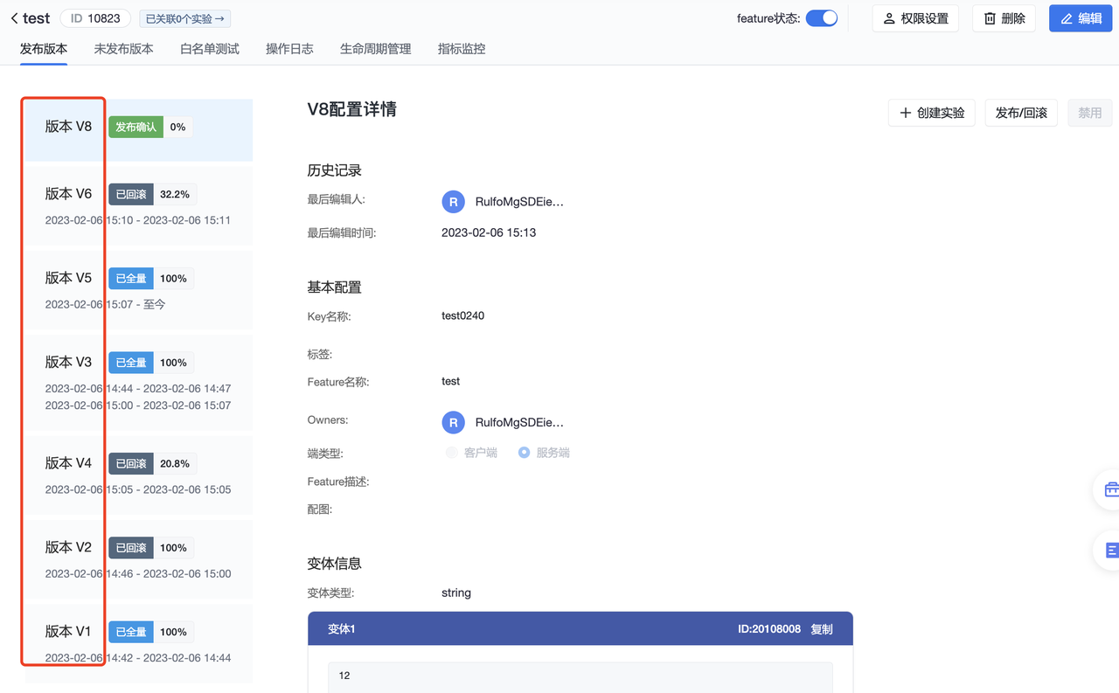Open the 未发布版本 tab
The image size is (1119, 693).
tap(123, 49)
